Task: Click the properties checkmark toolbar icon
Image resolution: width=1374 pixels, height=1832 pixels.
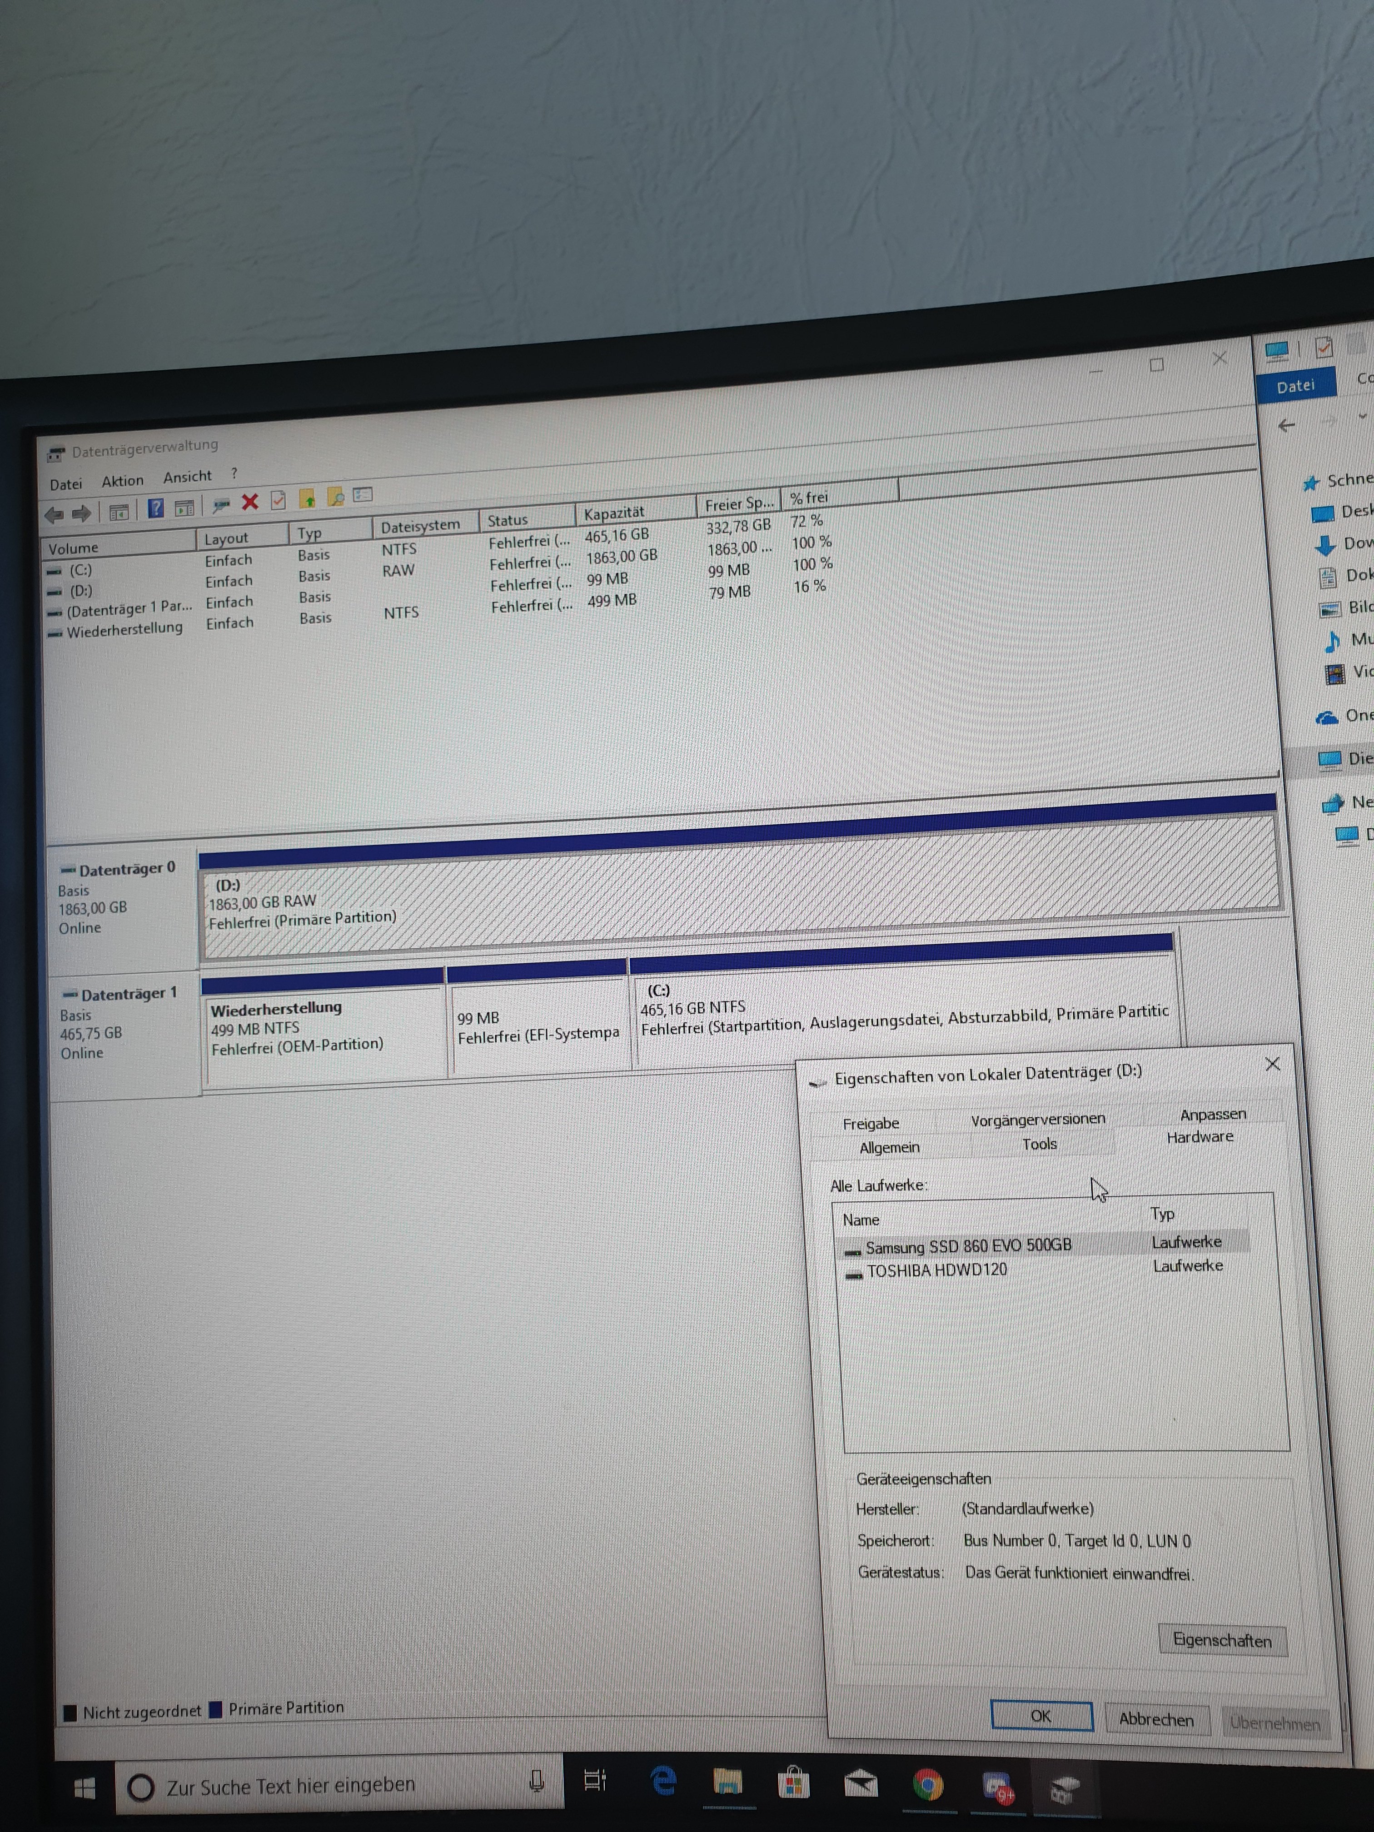Action: click(278, 500)
